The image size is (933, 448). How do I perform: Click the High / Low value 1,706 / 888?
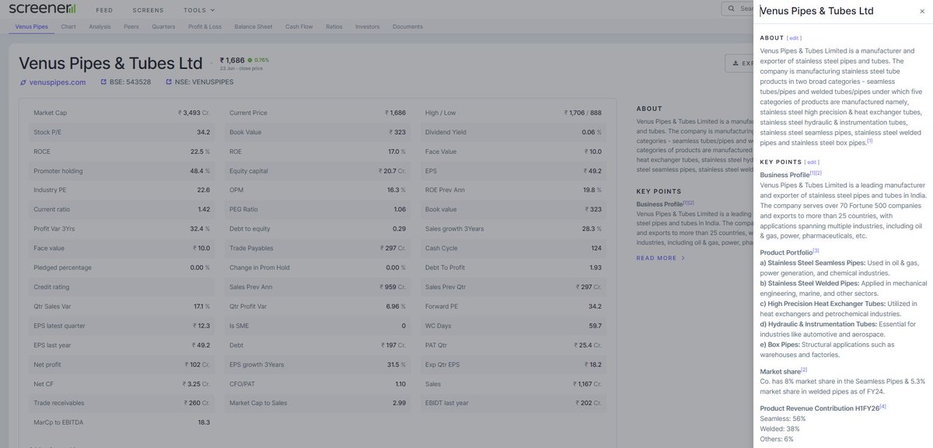point(583,113)
